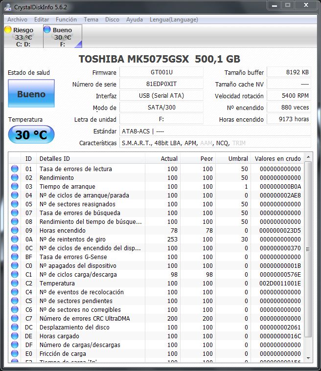Click the blue Bueno status orb for drive F:

47,30
